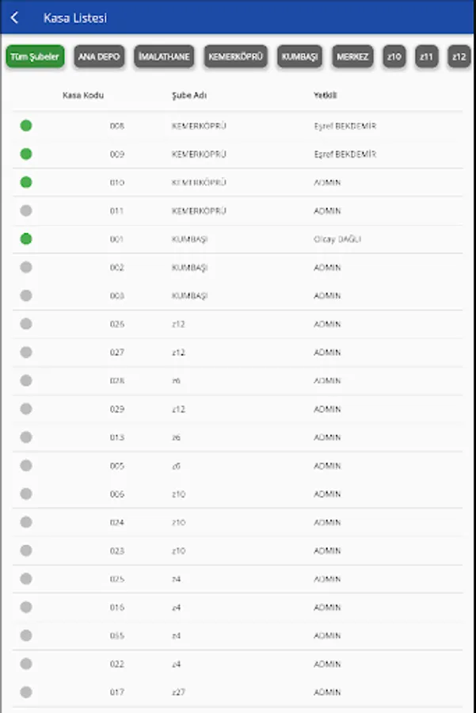This screenshot has width=476, height=713.
Task: Click gray status dot for kasa 026
Action: (26, 323)
